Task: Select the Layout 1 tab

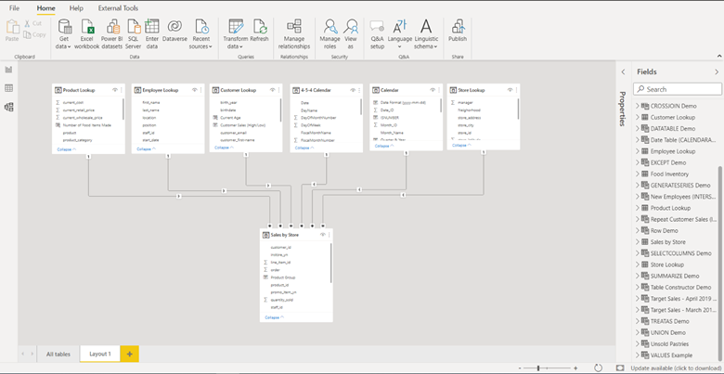Action: pyautogui.click(x=100, y=355)
